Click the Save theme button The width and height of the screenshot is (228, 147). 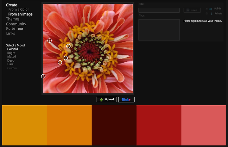[x=192, y=10]
